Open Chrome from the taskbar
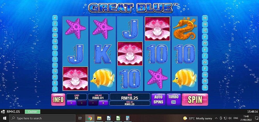The width and height of the screenshot is (259, 122). point(90,118)
